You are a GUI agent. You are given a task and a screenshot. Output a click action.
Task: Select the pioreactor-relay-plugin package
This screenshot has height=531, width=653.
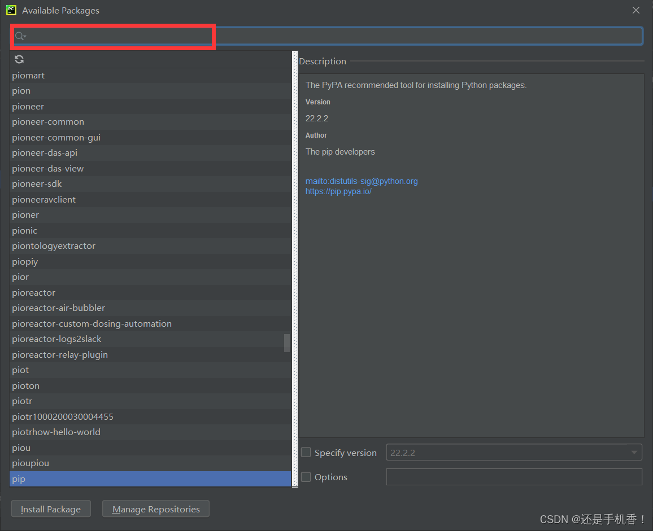click(150, 355)
